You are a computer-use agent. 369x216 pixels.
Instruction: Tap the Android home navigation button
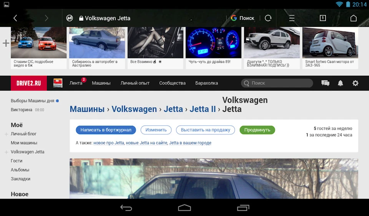coord(184,208)
